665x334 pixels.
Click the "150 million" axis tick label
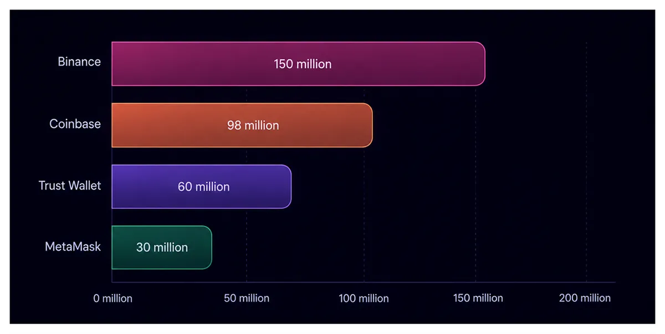pos(478,298)
